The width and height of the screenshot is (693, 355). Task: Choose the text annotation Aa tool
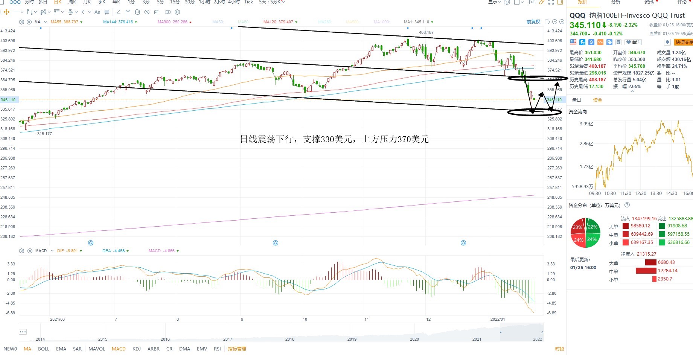point(97,12)
